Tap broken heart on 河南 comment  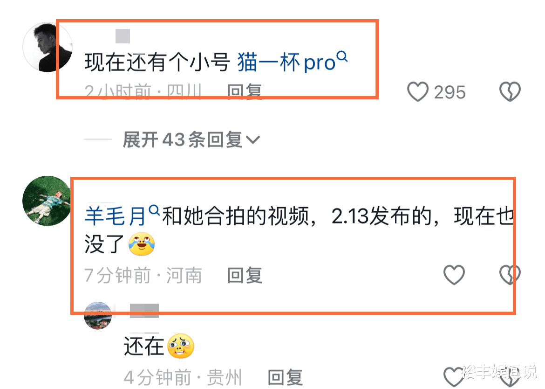pyautogui.click(x=510, y=275)
